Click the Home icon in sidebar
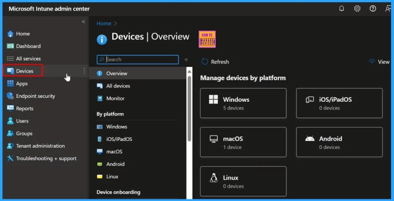 point(10,34)
